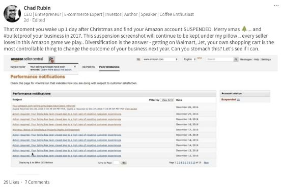Image resolution: width=282 pixels, height=187 pixels.
Task: Open the Messages link
Action: (x=246, y=60)
